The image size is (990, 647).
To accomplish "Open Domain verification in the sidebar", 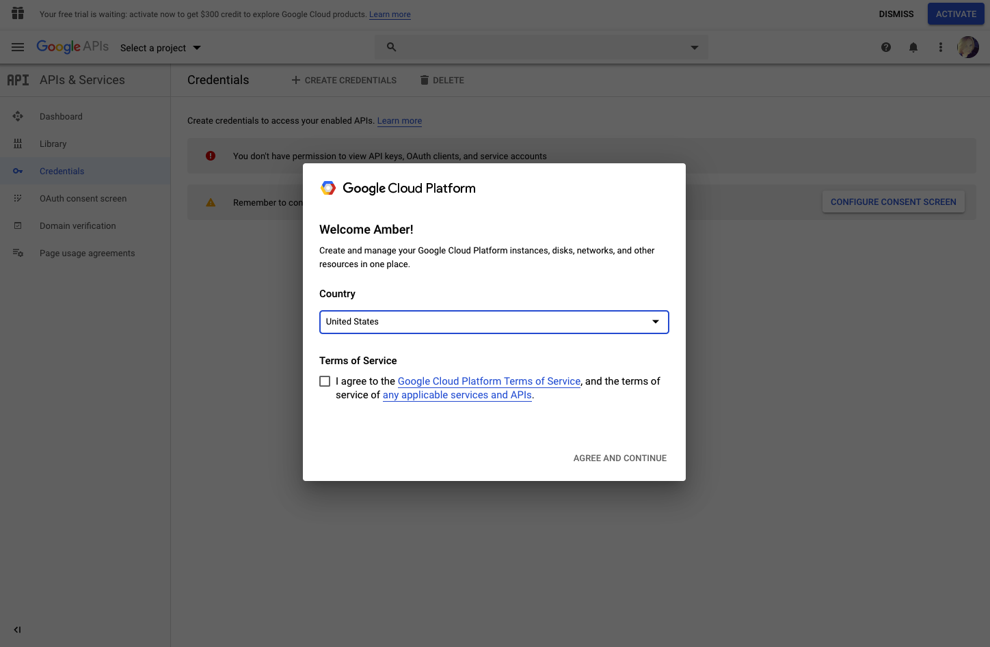I will [x=77, y=225].
